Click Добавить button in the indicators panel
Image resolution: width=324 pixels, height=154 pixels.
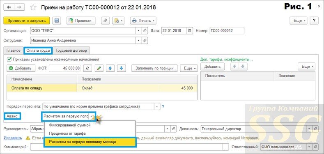point(212,67)
